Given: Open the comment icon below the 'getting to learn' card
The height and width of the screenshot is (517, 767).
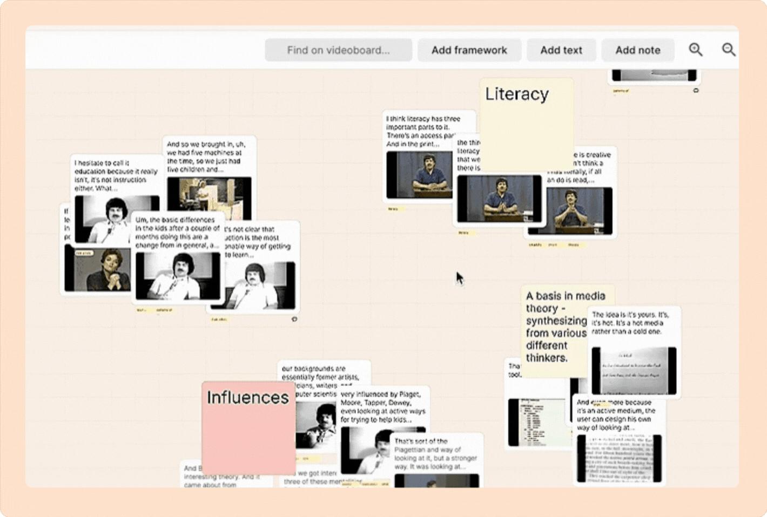Looking at the screenshot, I should [x=294, y=319].
